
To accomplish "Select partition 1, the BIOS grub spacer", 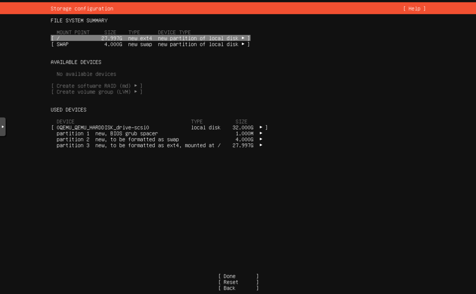I will (x=119, y=133).
